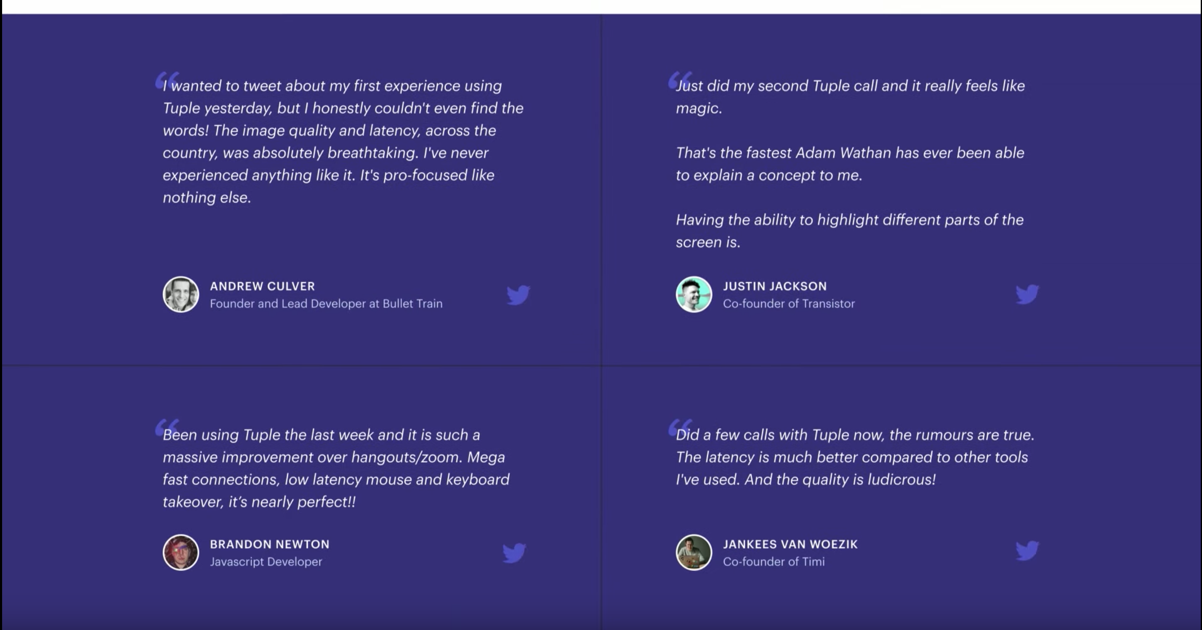This screenshot has height=630, width=1202.
Task: Click Twitter bird icon beside Andrew Culver
Action: 519,295
